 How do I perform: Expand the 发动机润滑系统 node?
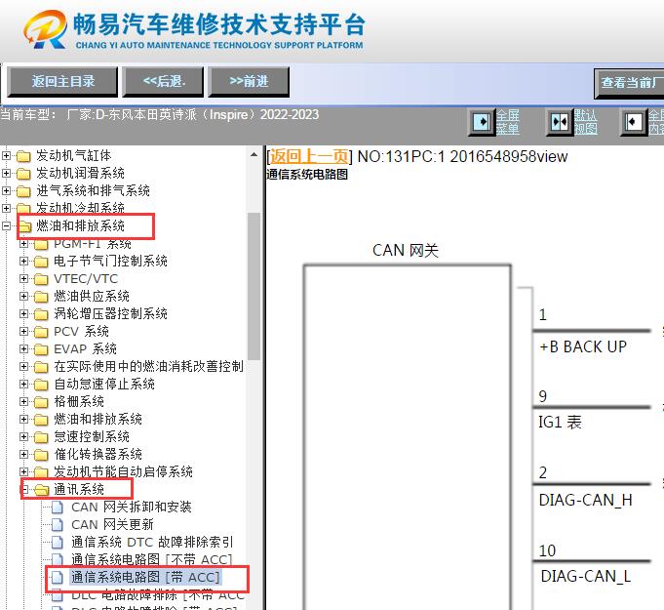click(x=8, y=174)
